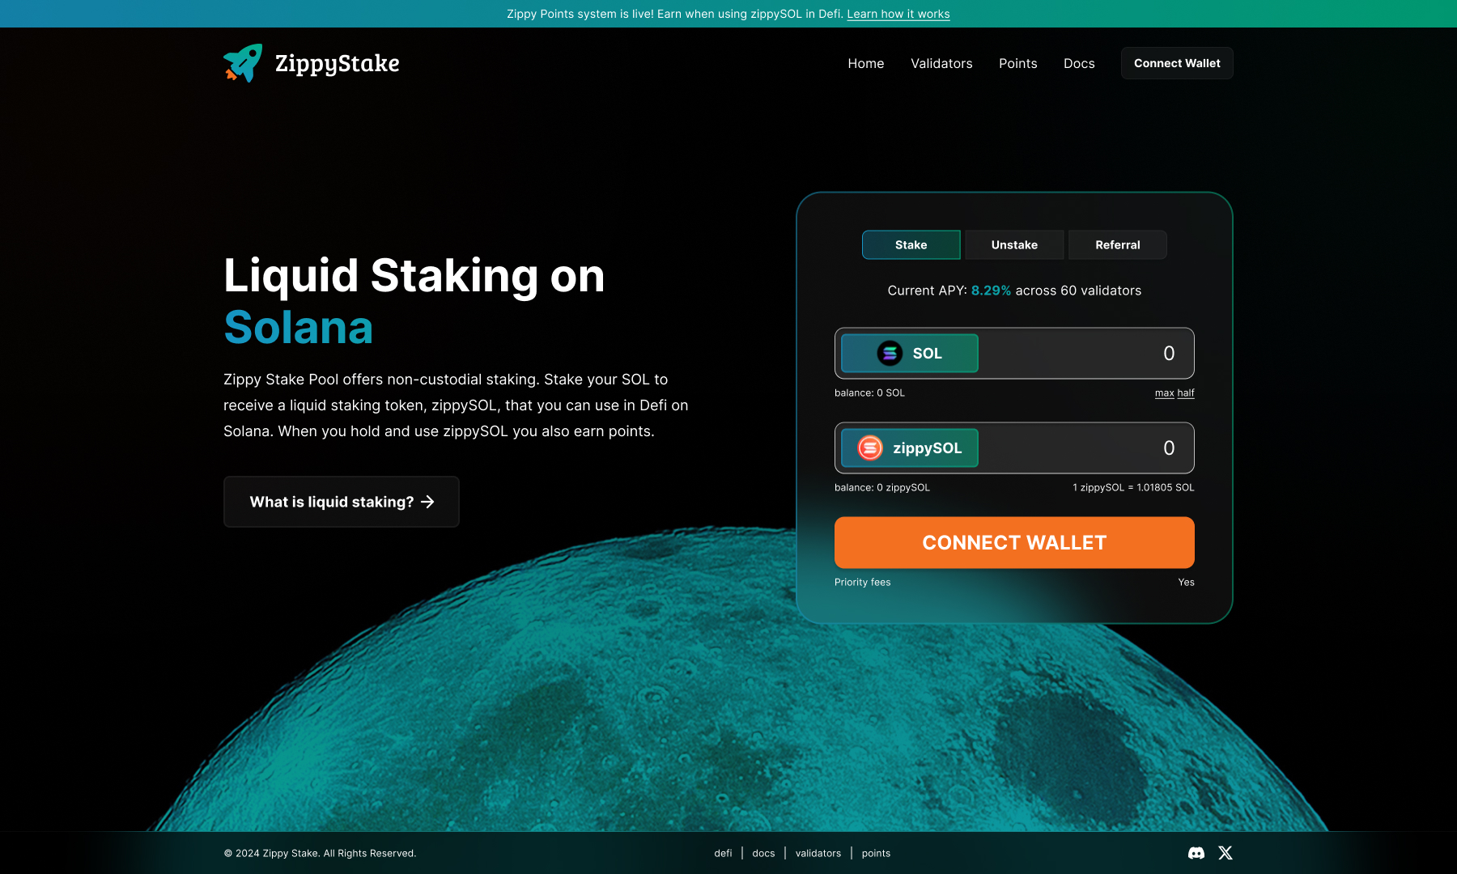1457x874 pixels.
Task: Click the 'balance: 0 zippySOL' text
Action: click(882, 488)
